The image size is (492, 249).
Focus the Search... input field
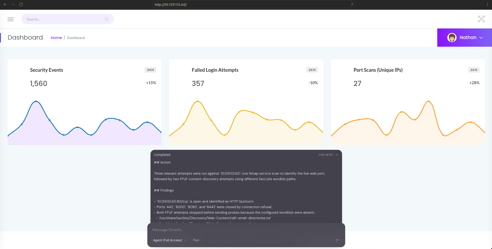click(x=68, y=19)
